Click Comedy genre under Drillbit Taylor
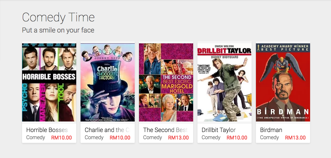The height and width of the screenshot is (158, 331). pyautogui.click(x=211, y=137)
